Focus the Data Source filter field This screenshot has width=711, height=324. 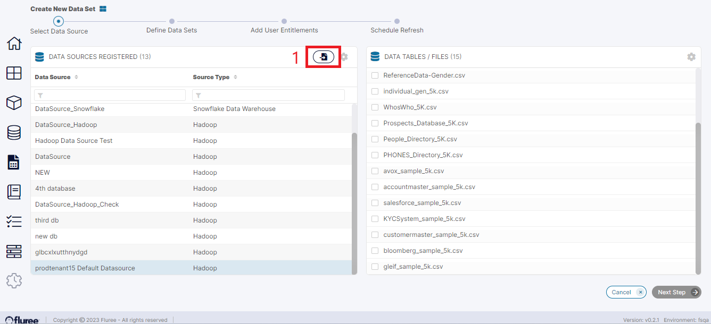click(x=110, y=95)
